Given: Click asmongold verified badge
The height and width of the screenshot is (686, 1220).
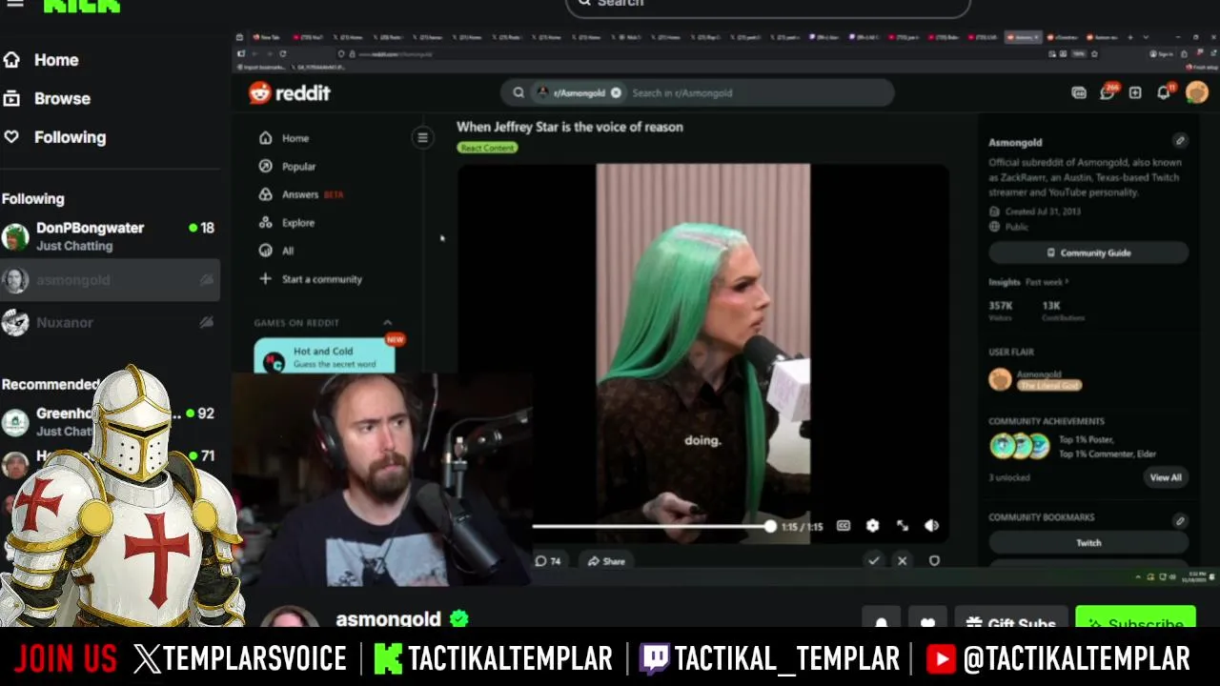Looking at the screenshot, I should coord(459,619).
